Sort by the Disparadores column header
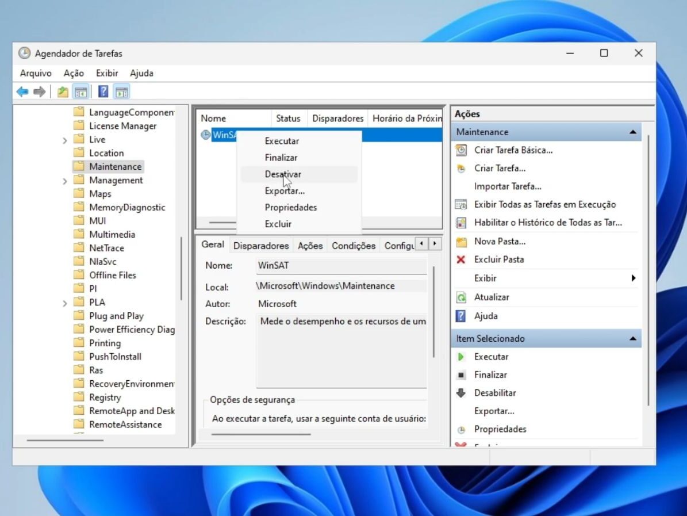The image size is (687, 516). [338, 119]
